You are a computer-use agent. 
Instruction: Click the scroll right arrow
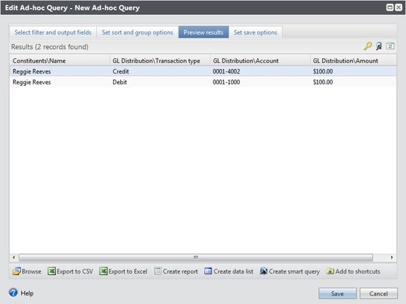pos(392,257)
